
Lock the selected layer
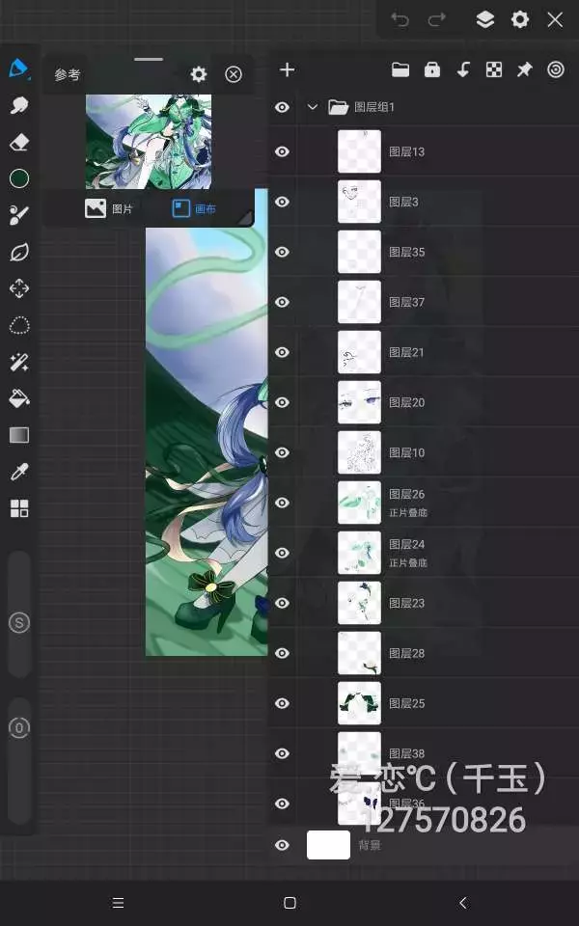click(432, 69)
